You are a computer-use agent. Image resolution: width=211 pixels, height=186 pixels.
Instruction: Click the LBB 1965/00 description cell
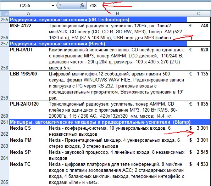(x=117, y=86)
